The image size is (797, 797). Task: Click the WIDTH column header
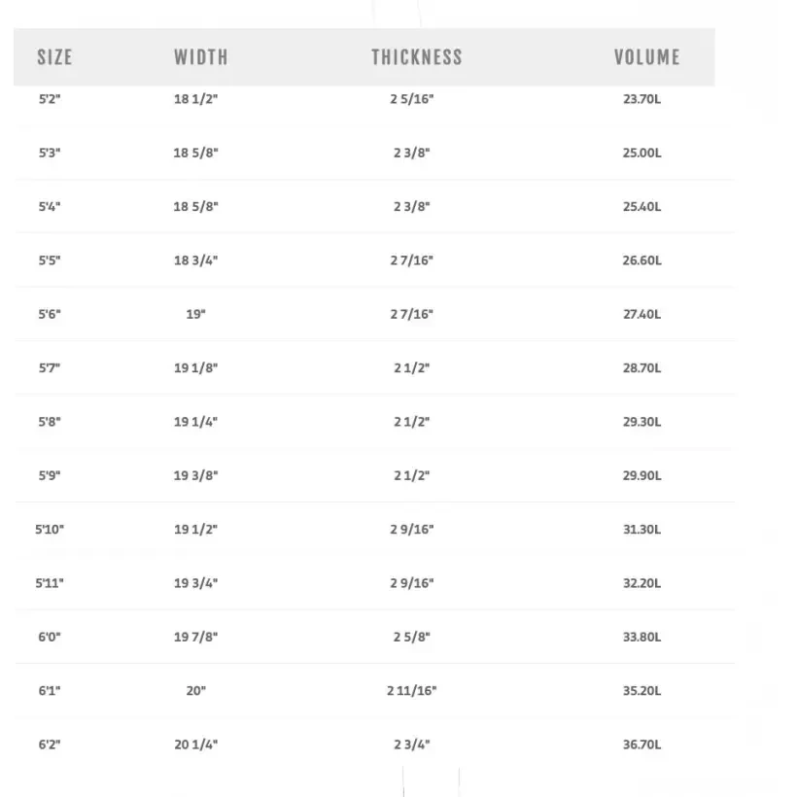(201, 57)
